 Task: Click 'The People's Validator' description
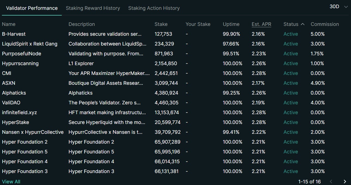[104, 103]
